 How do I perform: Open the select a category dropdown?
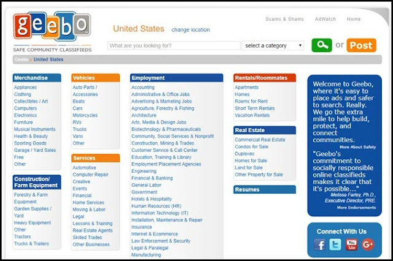(273, 46)
